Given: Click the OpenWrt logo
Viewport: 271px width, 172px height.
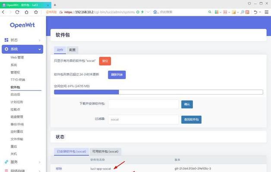Looking at the screenshot, I should pyautogui.click(x=22, y=25).
